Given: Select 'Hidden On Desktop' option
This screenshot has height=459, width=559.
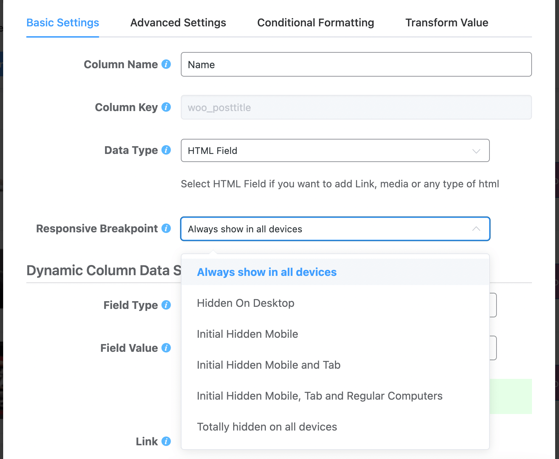Looking at the screenshot, I should pyautogui.click(x=245, y=303).
